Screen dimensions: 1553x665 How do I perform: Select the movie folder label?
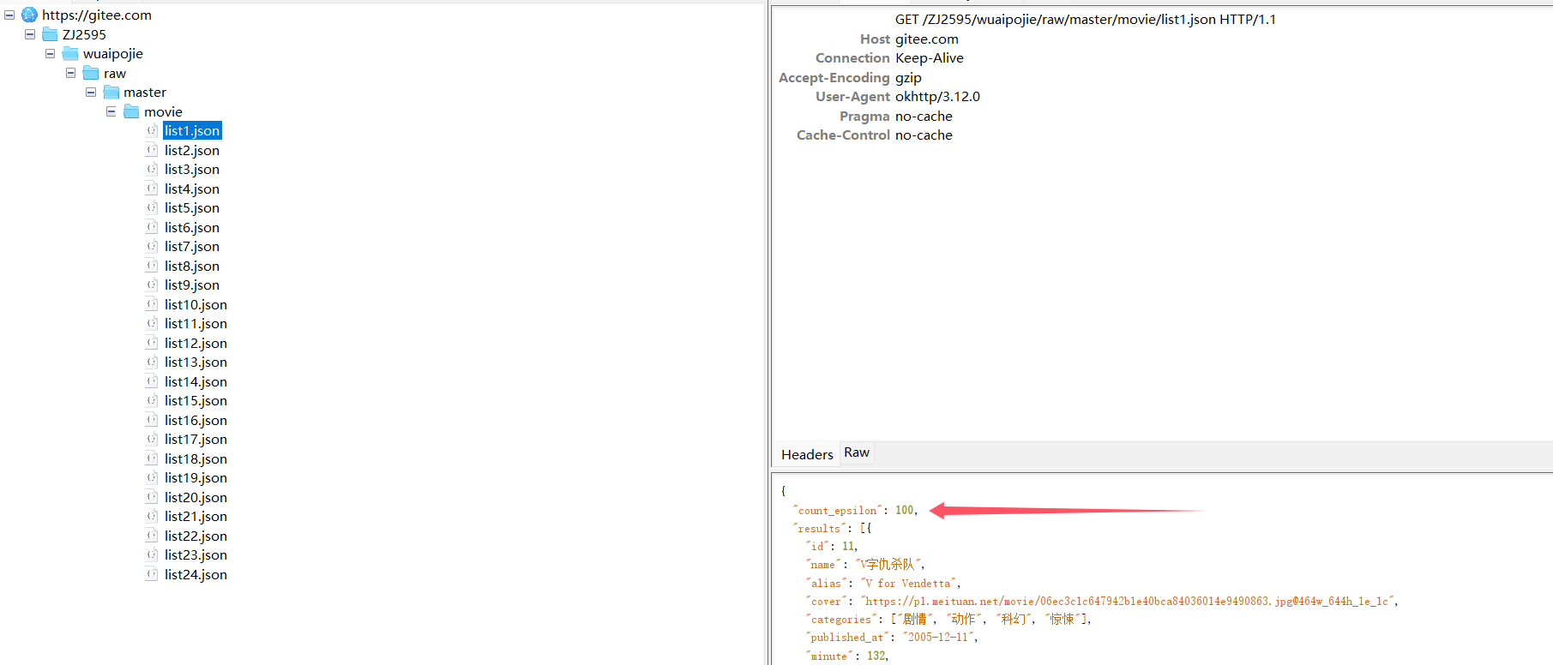click(x=163, y=111)
